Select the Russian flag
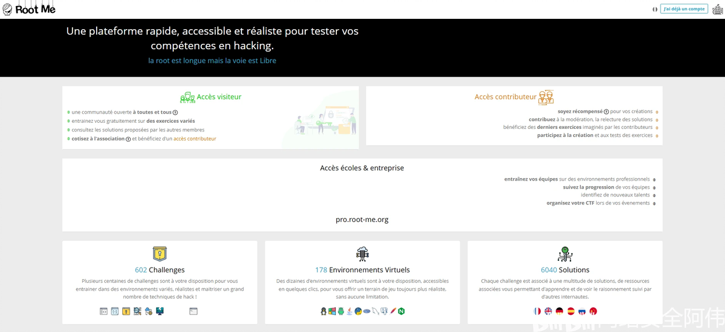Viewport: 725px width, 332px height. pos(581,311)
